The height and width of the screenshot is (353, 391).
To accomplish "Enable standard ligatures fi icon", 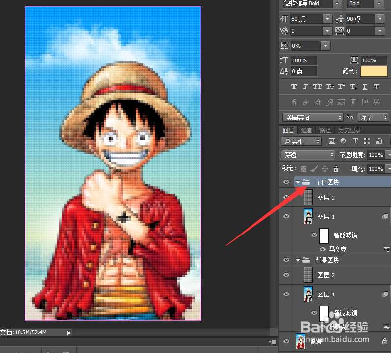I will [294, 102].
